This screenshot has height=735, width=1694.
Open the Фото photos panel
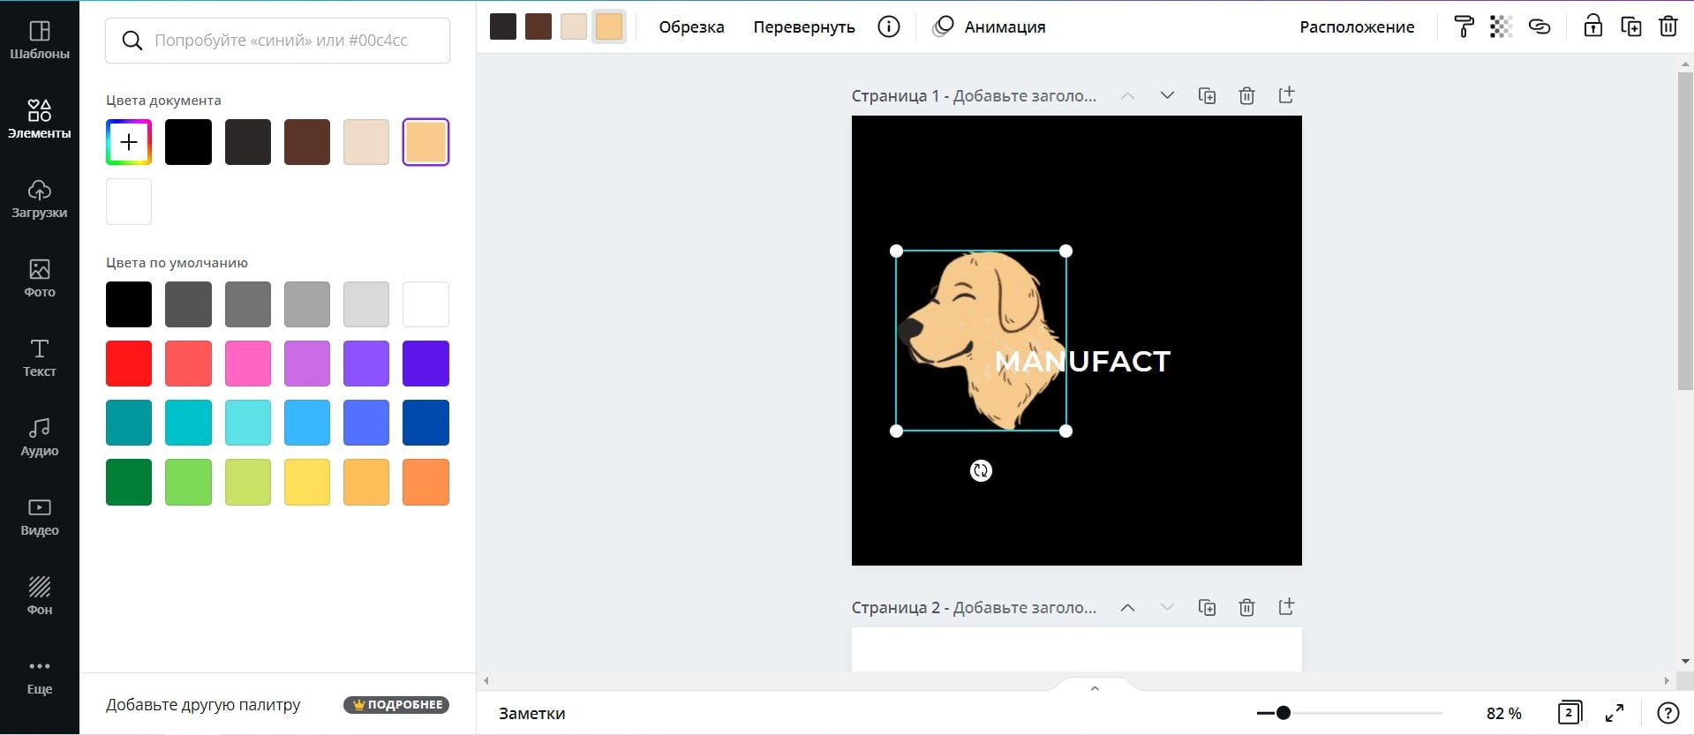point(40,279)
